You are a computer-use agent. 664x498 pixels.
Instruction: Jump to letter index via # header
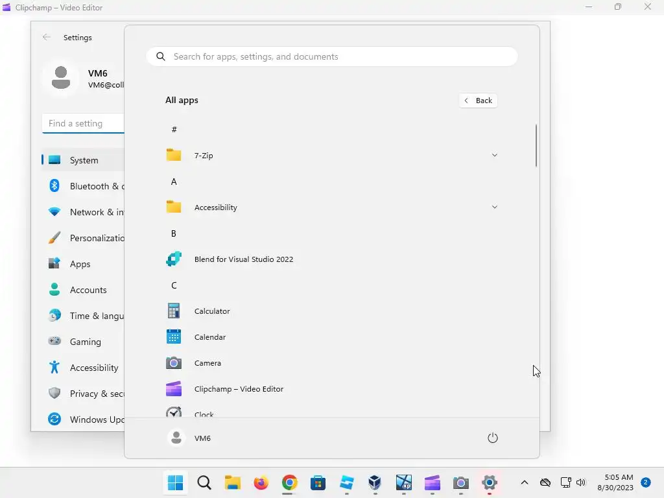174,129
